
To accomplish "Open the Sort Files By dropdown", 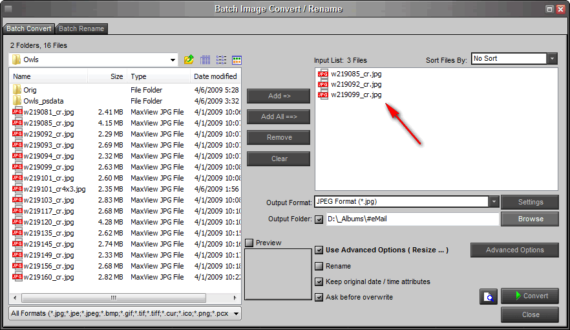I will (552, 59).
